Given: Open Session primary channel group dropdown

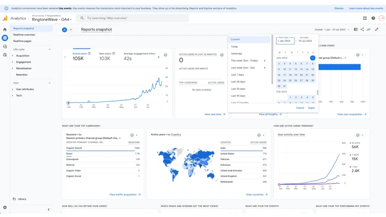Looking at the screenshot, I should coord(93,138).
